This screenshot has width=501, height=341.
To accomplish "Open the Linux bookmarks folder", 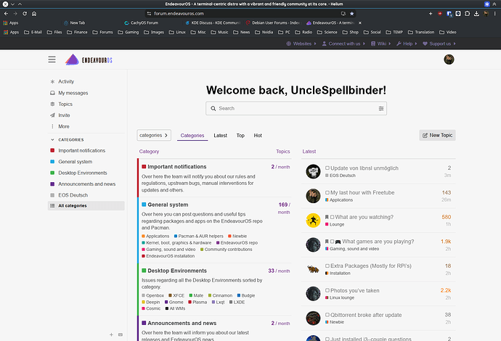I will [177, 32].
